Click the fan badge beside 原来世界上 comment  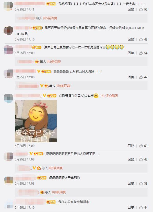pyautogui.click(x=37, y=47)
